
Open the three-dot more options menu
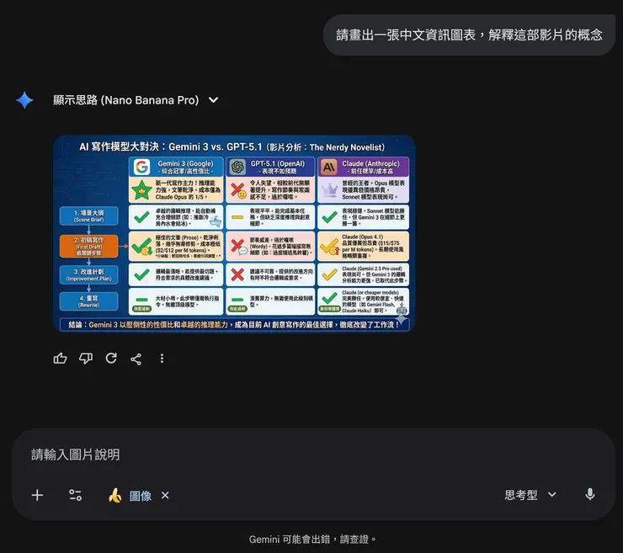pos(162,359)
